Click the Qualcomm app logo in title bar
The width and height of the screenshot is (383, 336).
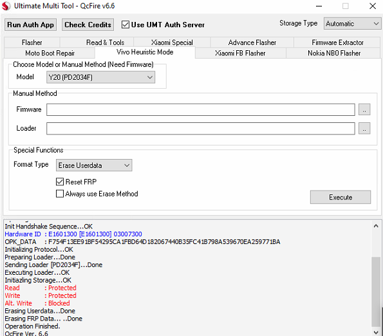click(6, 6)
